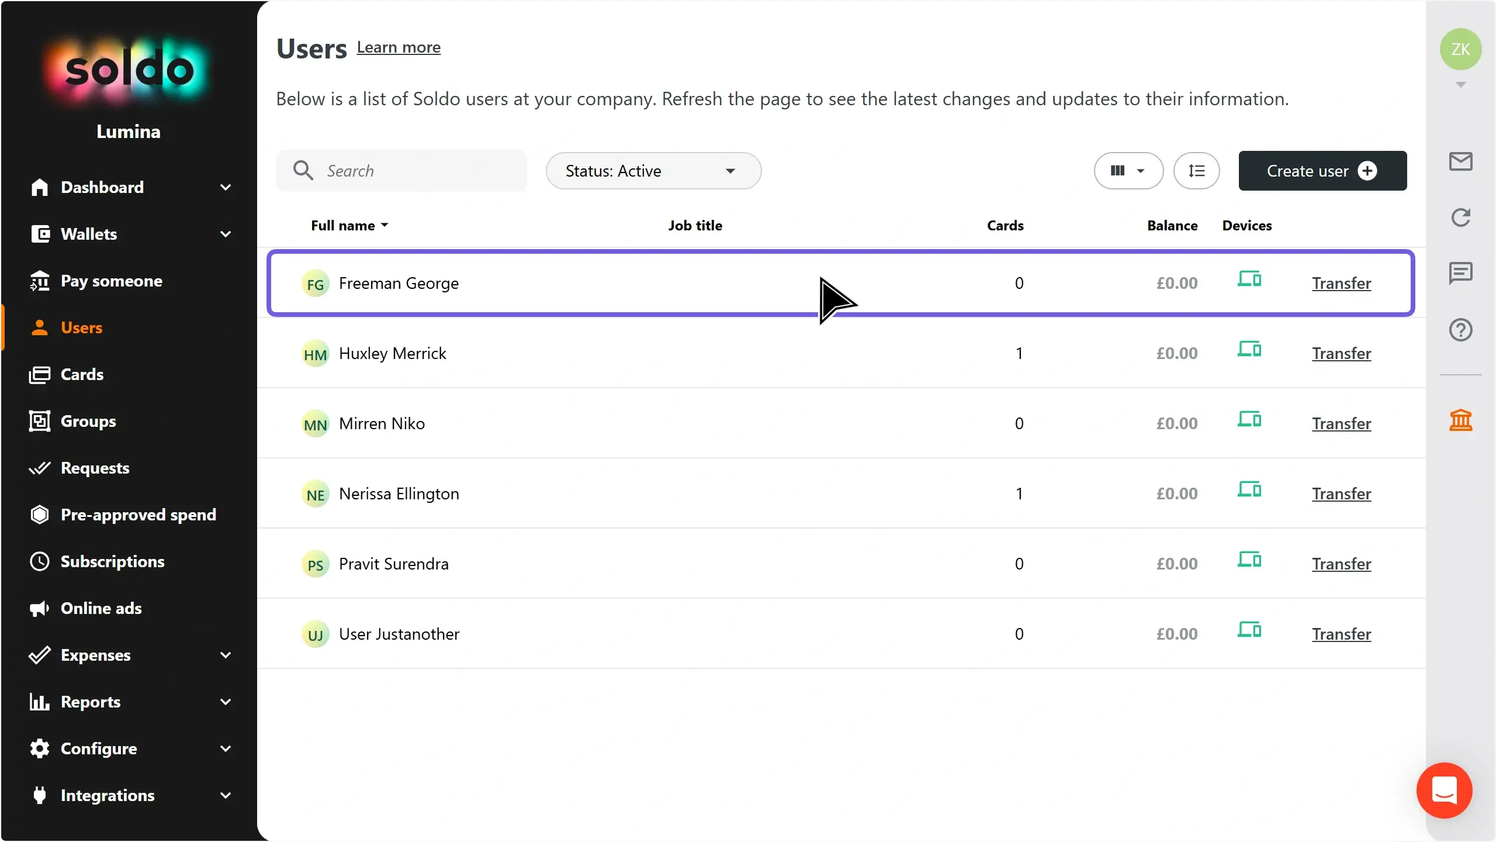This screenshot has width=1496, height=842.
Task: Open the columns selector dropdown
Action: (1128, 171)
